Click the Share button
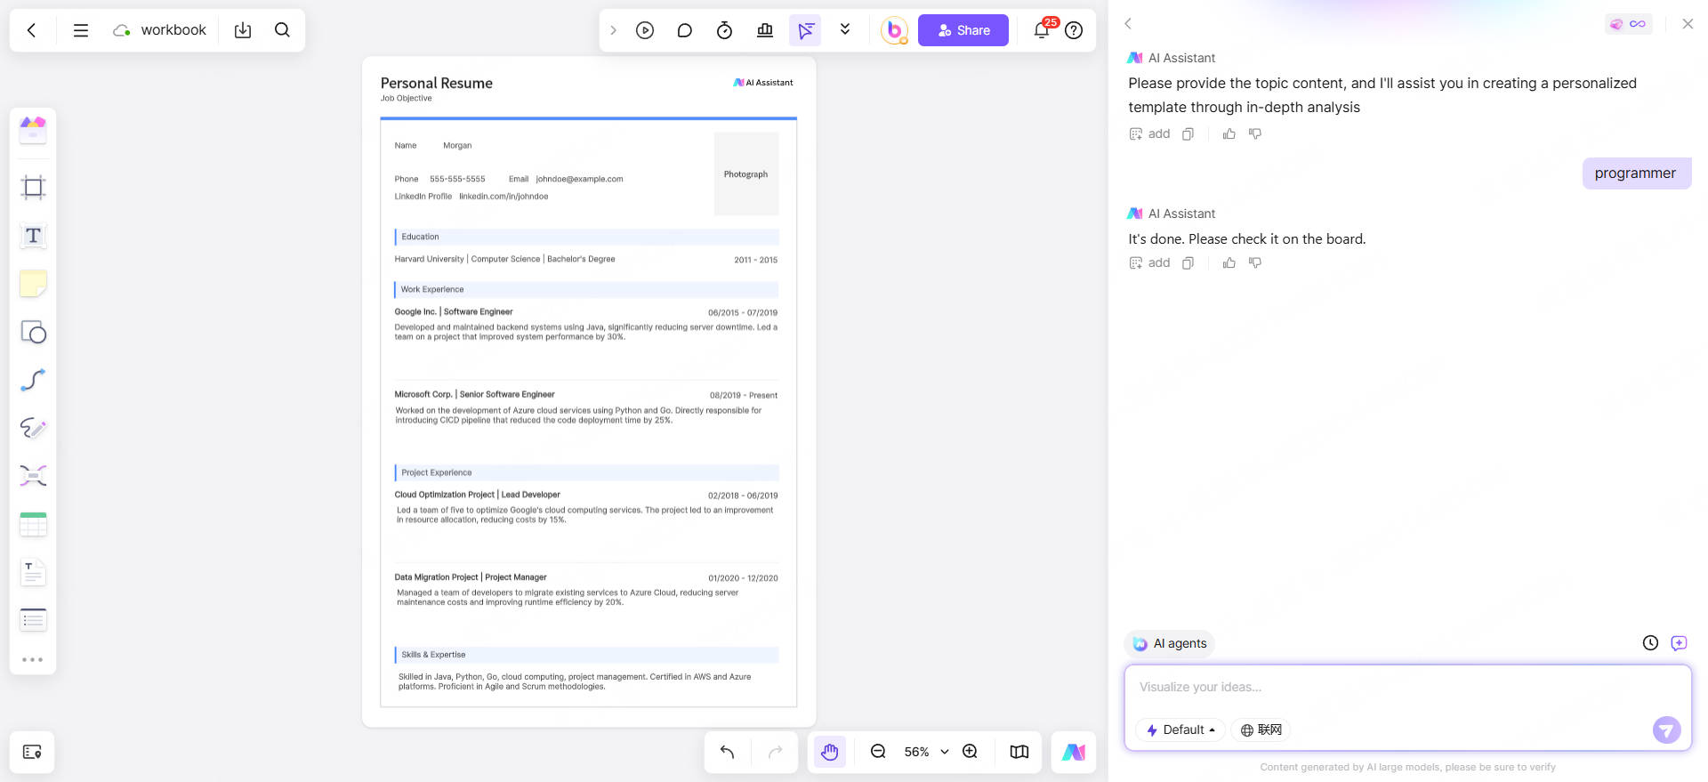Viewport: 1708px width, 782px height. click(963, 30)
